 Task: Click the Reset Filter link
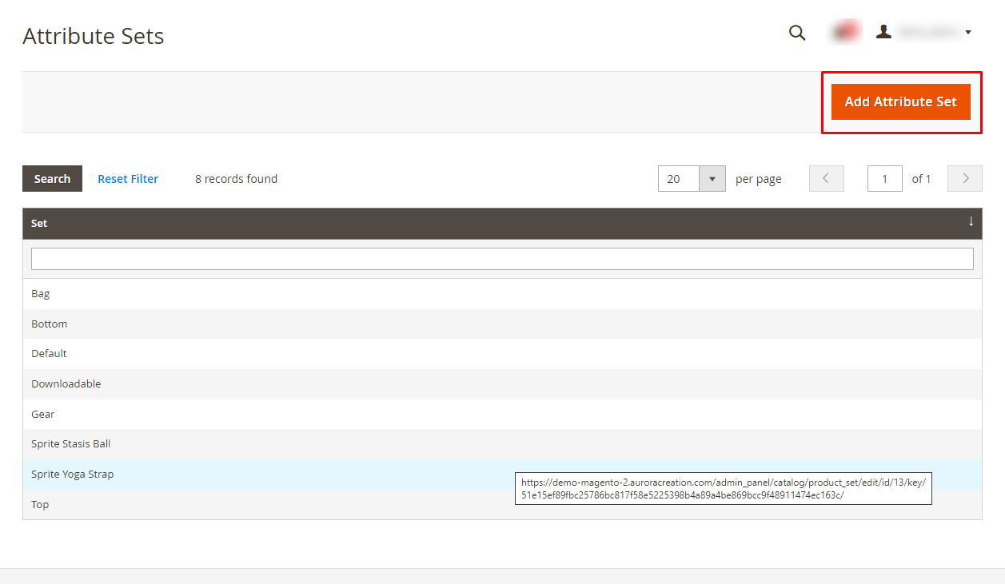pyautogui.click(x=128, y=179)
